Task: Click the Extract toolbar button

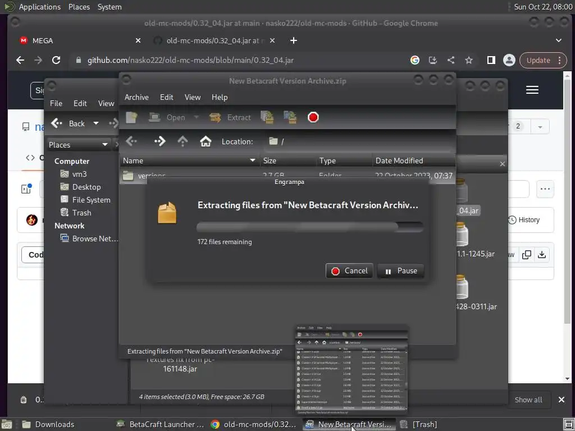Action: 230,118
